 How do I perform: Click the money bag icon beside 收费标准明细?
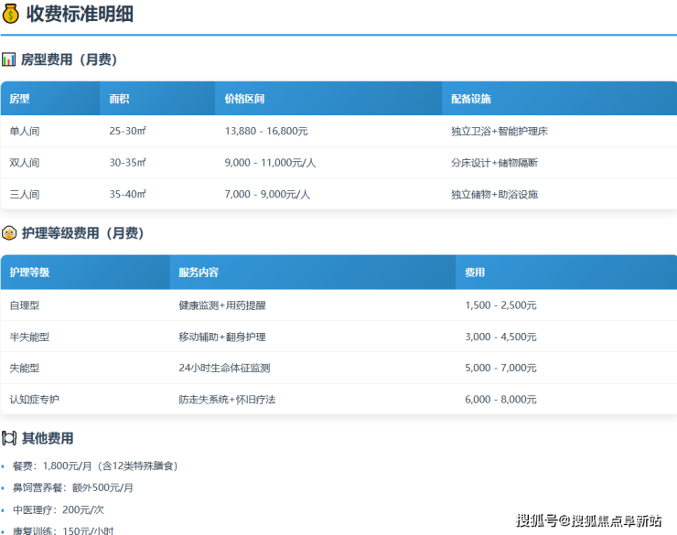[11, 15]
